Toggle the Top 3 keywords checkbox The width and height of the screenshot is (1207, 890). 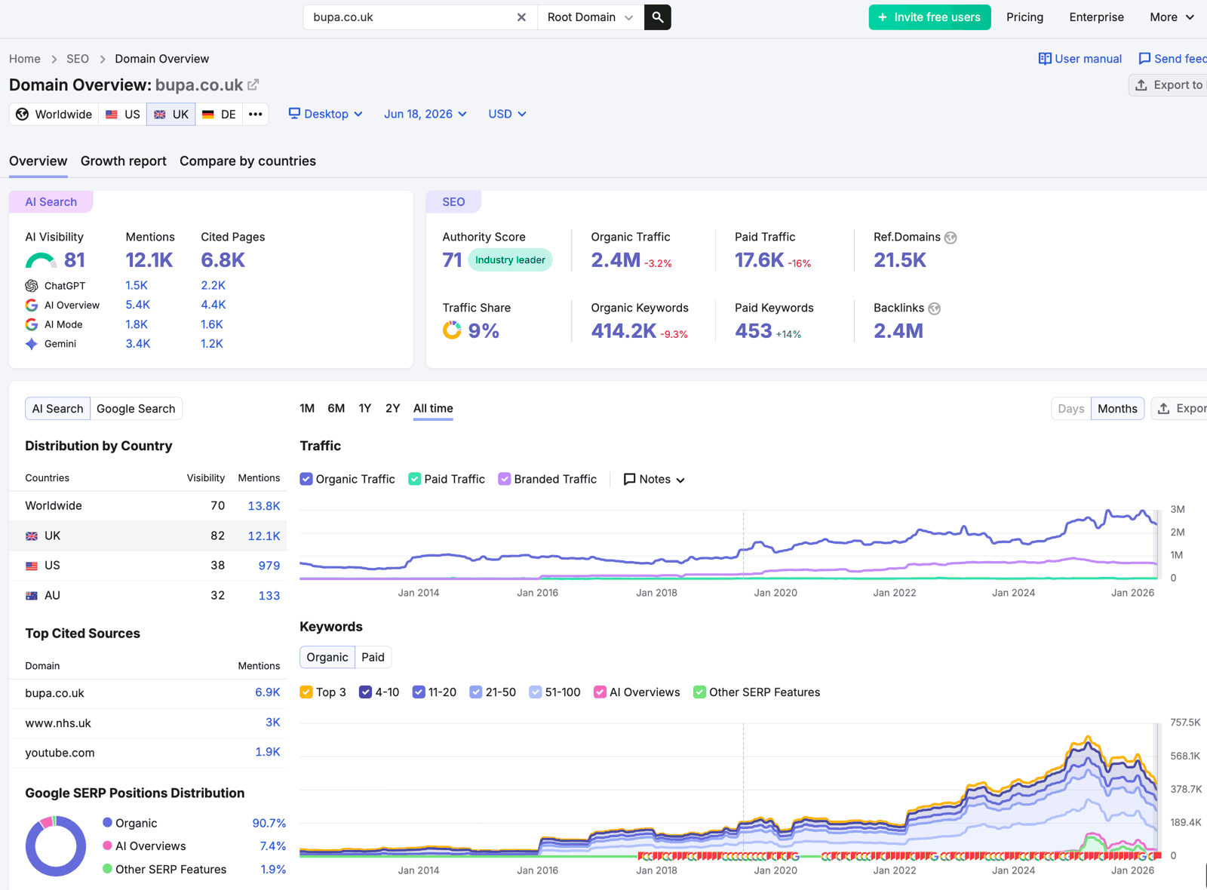point(306,692)
